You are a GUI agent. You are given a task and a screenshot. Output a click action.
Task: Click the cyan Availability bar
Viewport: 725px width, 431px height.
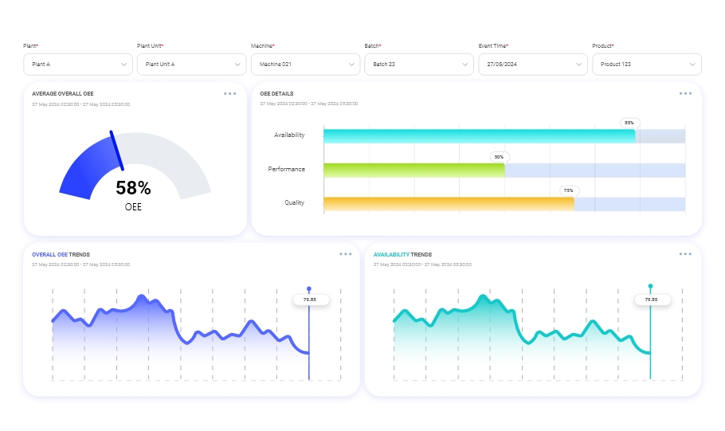(x=478, y=136)
